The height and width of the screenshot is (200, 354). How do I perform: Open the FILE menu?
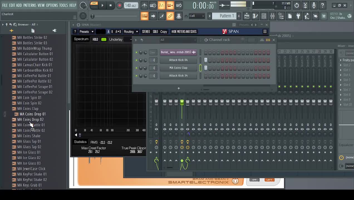tap(5, 5)
